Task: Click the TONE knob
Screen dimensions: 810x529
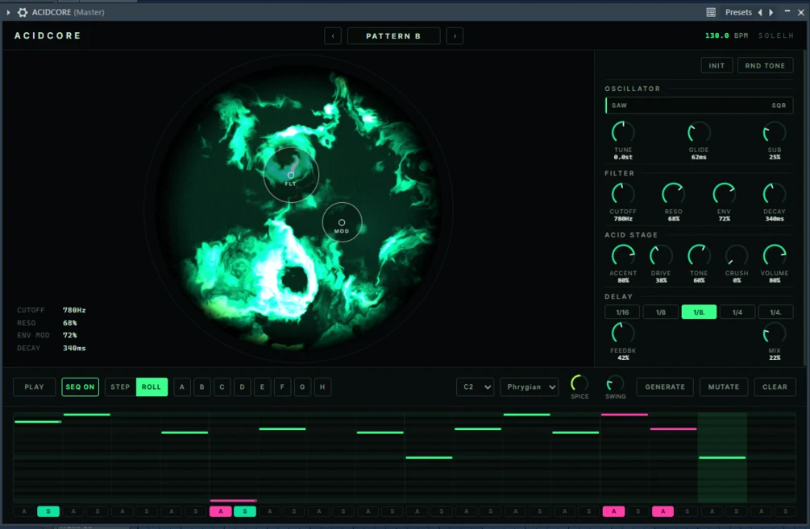Action: tap(699, 255)
